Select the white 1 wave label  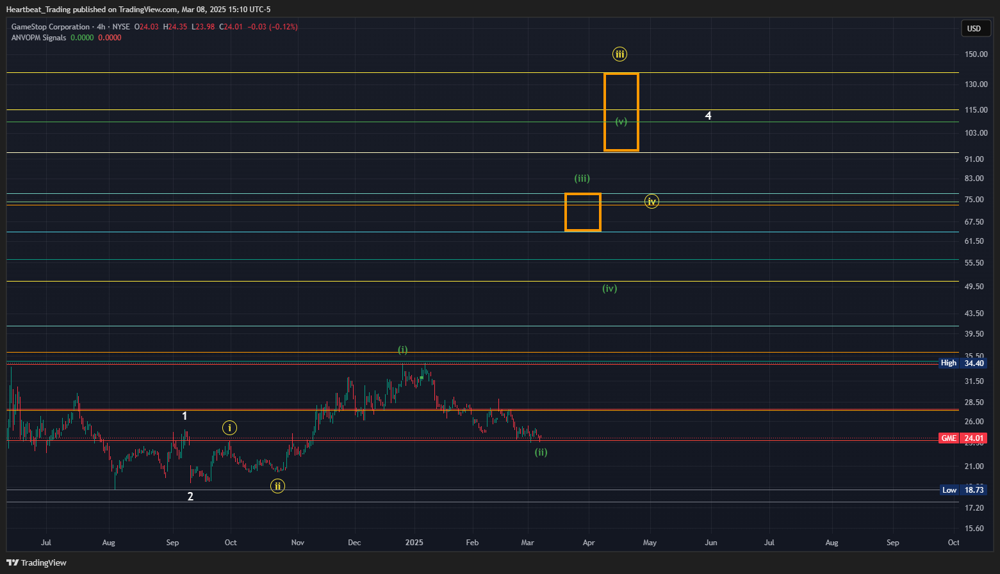tap(184, 416)
